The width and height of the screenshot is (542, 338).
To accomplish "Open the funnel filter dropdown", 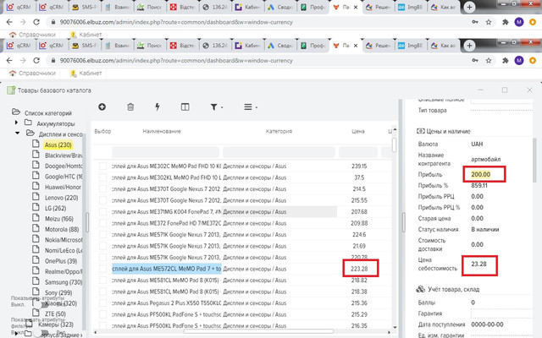I will coord(217,107).
